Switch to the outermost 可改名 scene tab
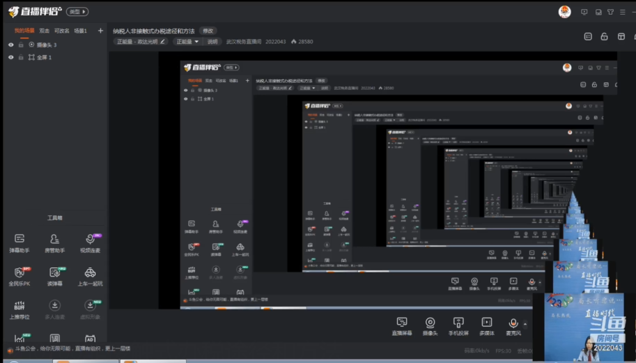Screen dimensions: 636x363 (x=62, y=31)
